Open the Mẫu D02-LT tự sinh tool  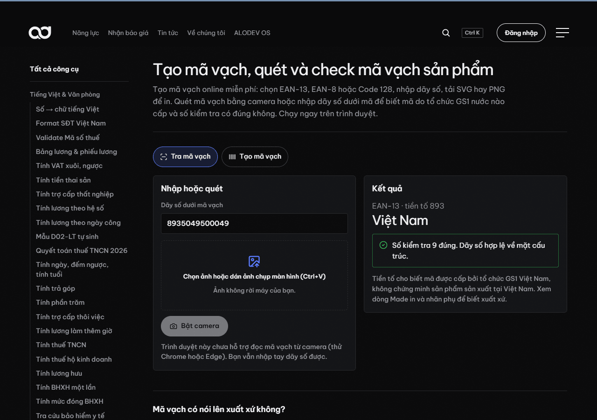[67, 237]
